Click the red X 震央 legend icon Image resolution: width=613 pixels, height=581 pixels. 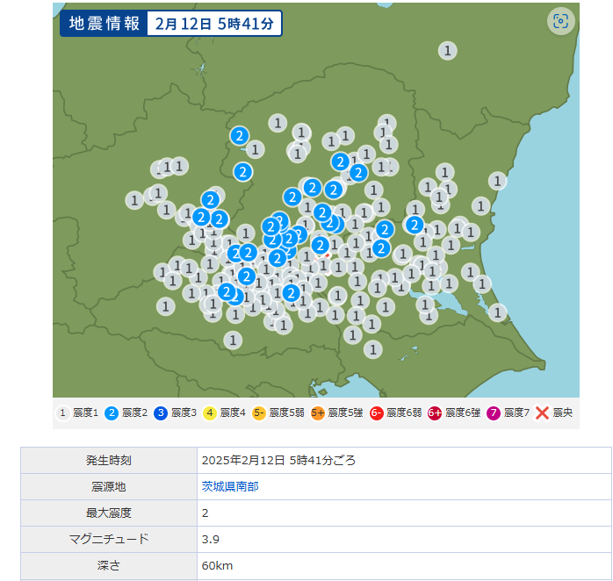542,412
